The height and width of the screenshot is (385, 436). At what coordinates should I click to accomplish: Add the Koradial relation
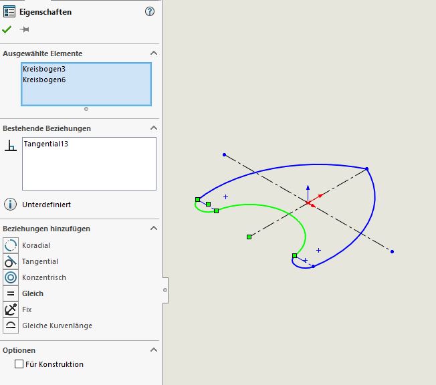tap(36, 245)
